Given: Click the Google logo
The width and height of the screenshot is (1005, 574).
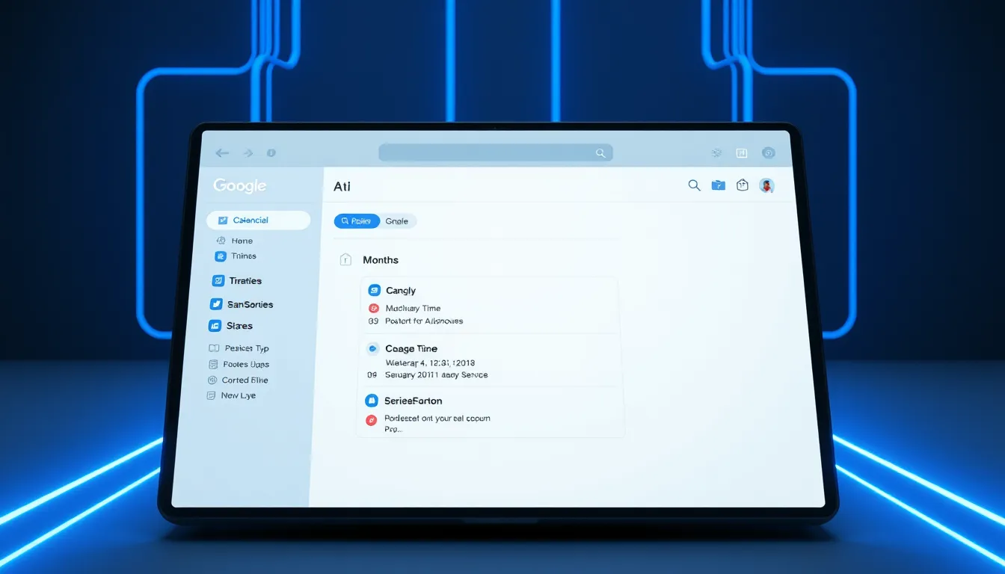Looking at the screenshot, I should tap(239, 186).
